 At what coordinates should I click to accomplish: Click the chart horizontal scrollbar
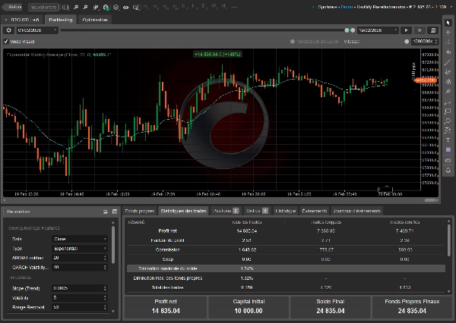(x=430, y=200)
